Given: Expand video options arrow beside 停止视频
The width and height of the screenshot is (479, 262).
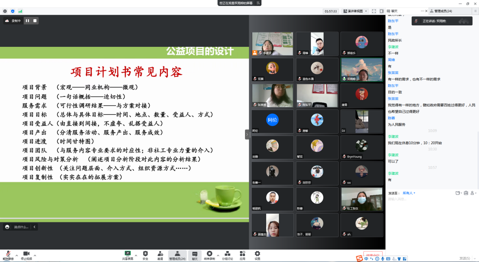Looking at the screenshot, I should (35, 255).
